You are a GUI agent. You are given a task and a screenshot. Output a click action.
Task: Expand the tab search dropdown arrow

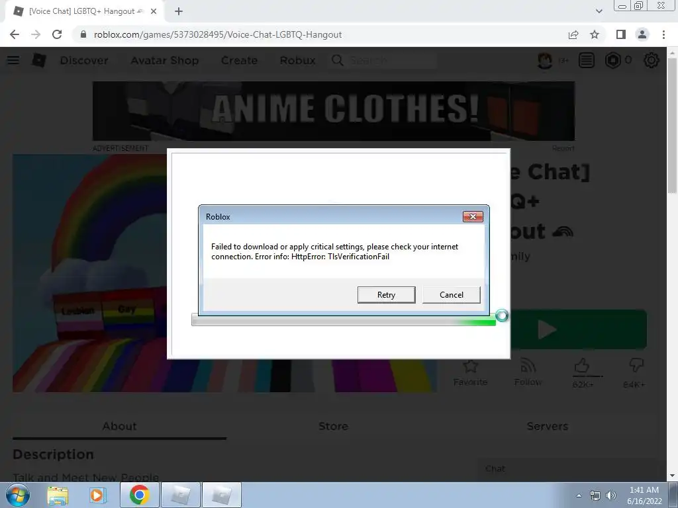[599, 11]
